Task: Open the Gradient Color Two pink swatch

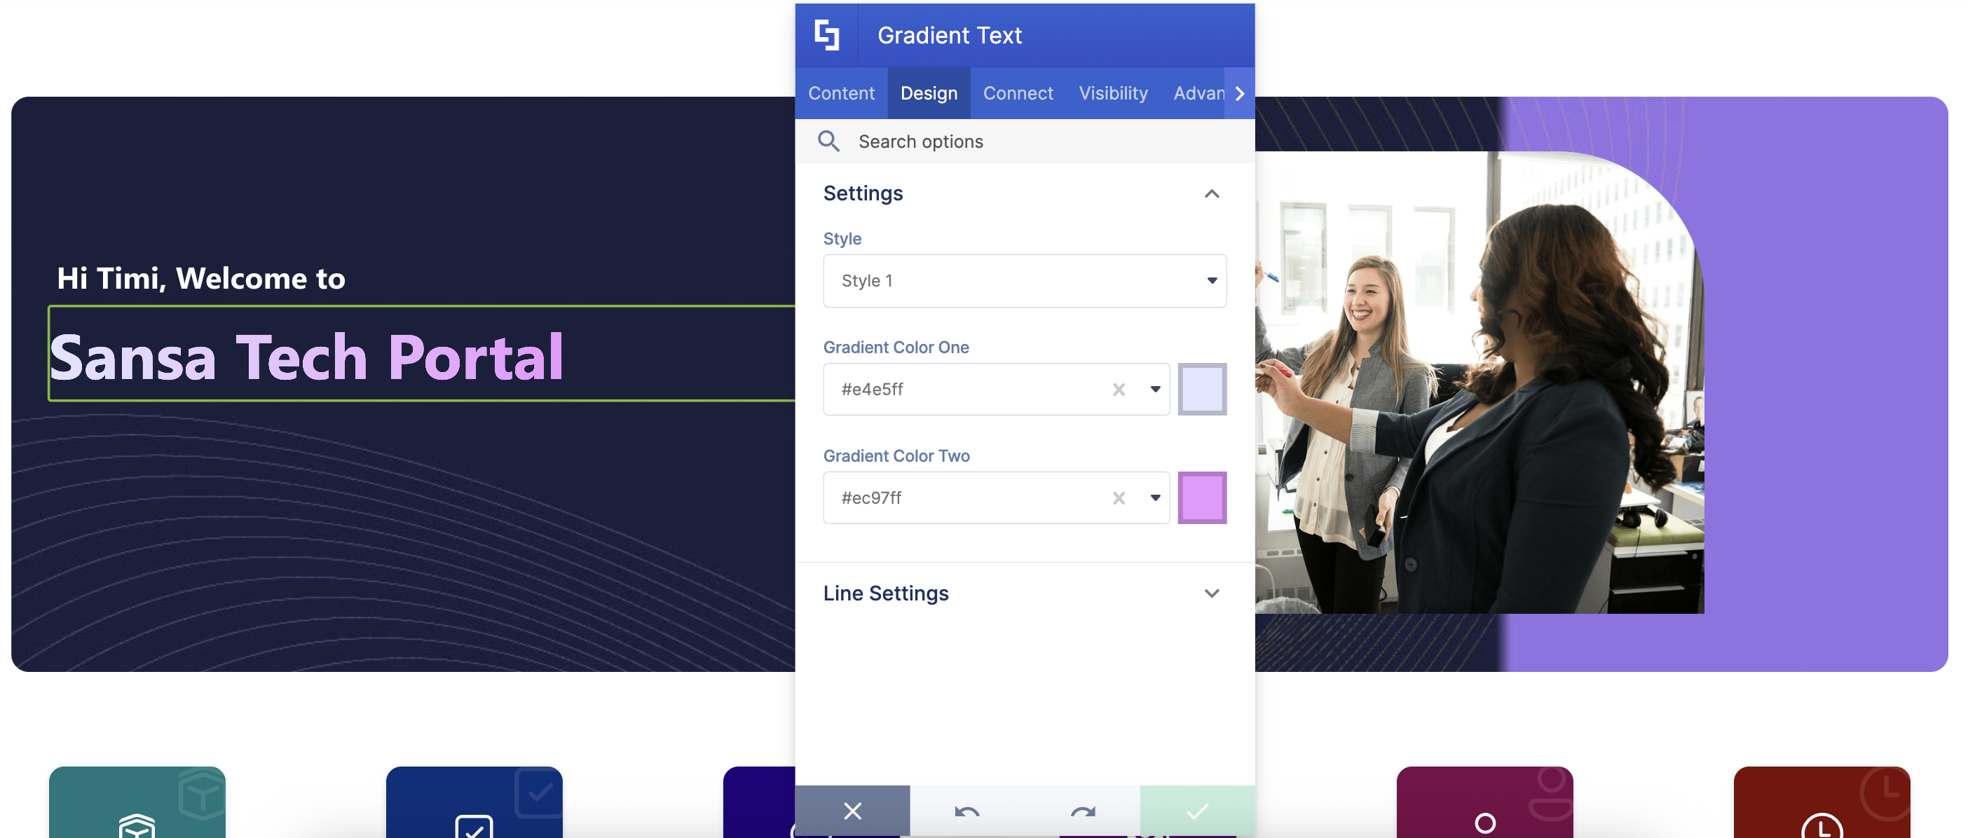Action: point(1201,498)
